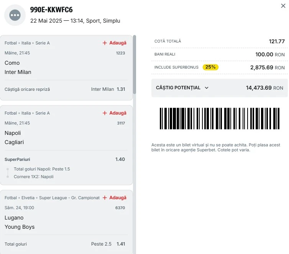This screenshot has height=254, width=289.
Task: Select the Peste 2.5 odds 1.41
Action: tap(108, 244)
